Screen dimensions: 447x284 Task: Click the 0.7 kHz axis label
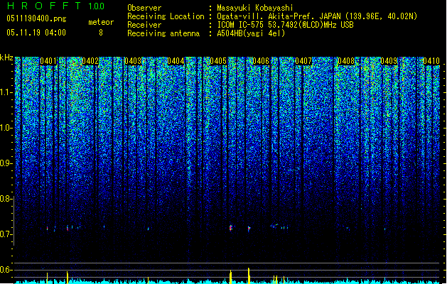pyautogui.click(x=6, y=234)
